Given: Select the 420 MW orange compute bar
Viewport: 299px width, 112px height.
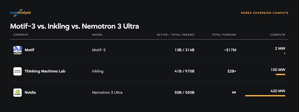Looking at the screenshot, I should 265,96.
